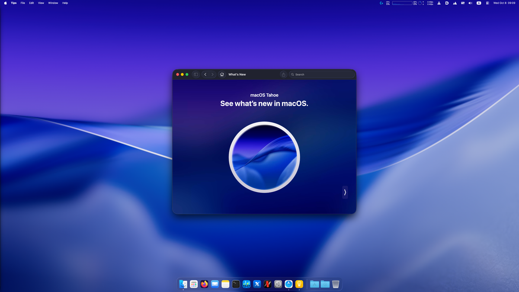
Task: Open System Settings from the Dock
Action: click(278, 284)
